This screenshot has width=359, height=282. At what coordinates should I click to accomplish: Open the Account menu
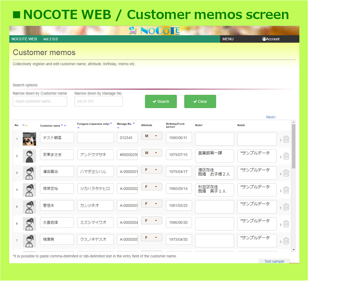tap(271, 39)
